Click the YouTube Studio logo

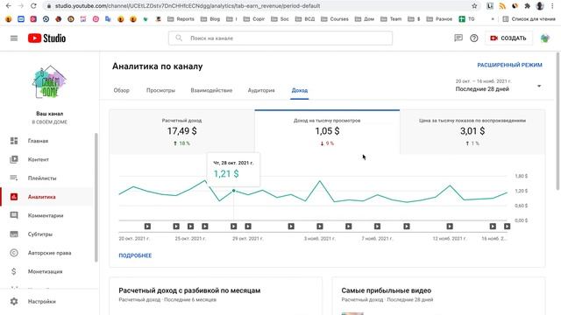pyautogui.click(x=46, y=38)
